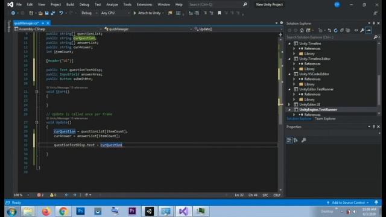
Task: Open the Update() member dropdown
Action: click(238, 29)
